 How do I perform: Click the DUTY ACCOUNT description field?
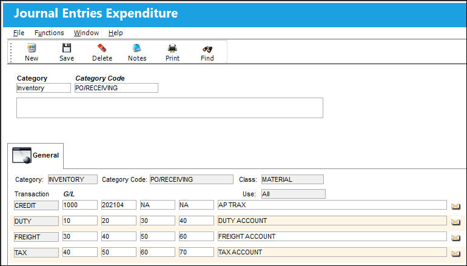pyautogui.click(x=332, y=221)
